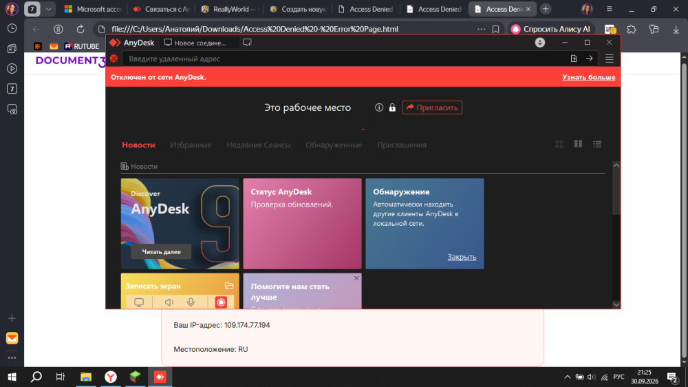Click the connect arrow in AnyDesk address bar
The width and height of the screenshot is (688, 387).
590,59
